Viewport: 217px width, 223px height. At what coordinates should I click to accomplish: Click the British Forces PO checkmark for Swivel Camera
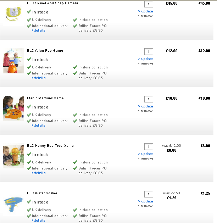click(x=75, y=26)
